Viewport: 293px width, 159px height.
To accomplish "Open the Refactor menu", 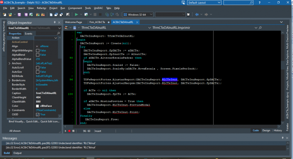I will pos(41,8).
